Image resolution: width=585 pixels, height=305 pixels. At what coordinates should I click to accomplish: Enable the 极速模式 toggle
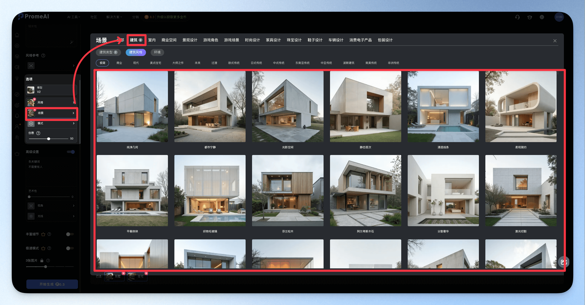[x=70, y=248]
